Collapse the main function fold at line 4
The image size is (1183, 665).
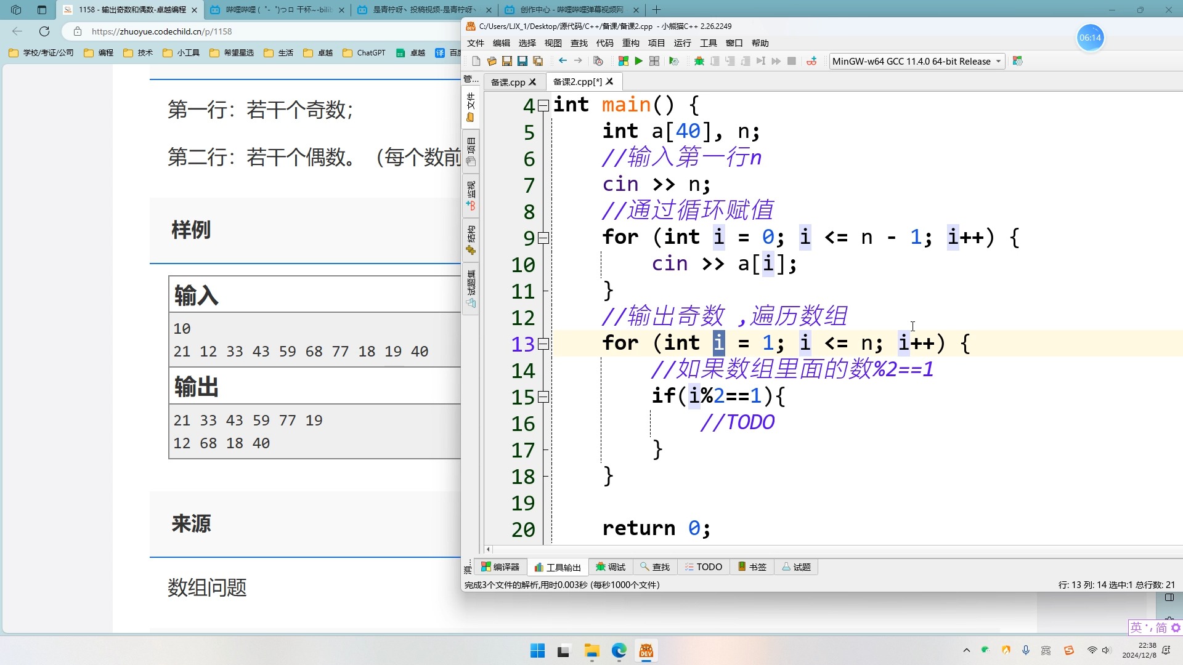[x=543, y=106]
